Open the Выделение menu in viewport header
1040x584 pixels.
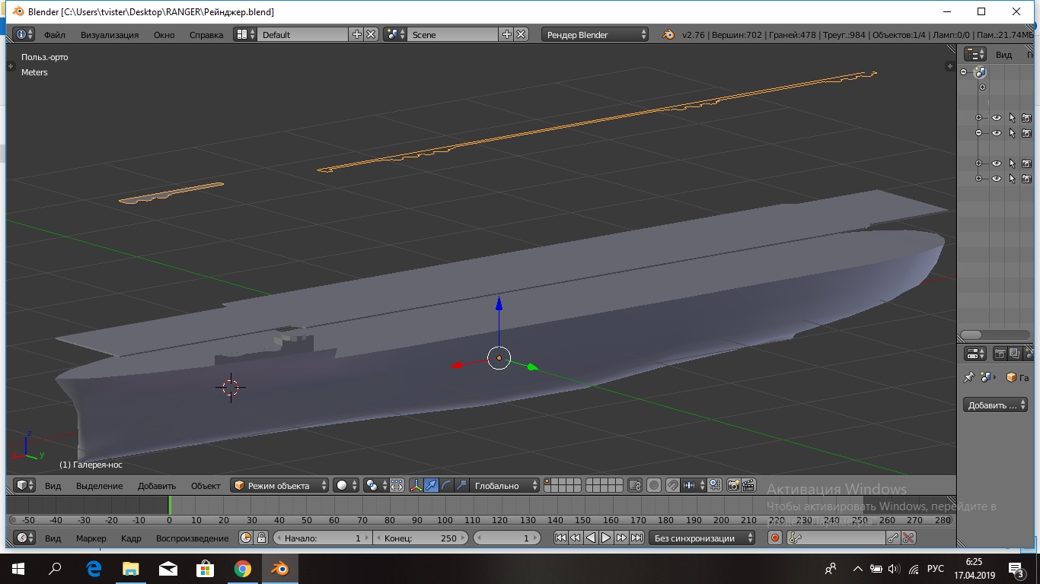pyautogui.click(x=99, y=485)
